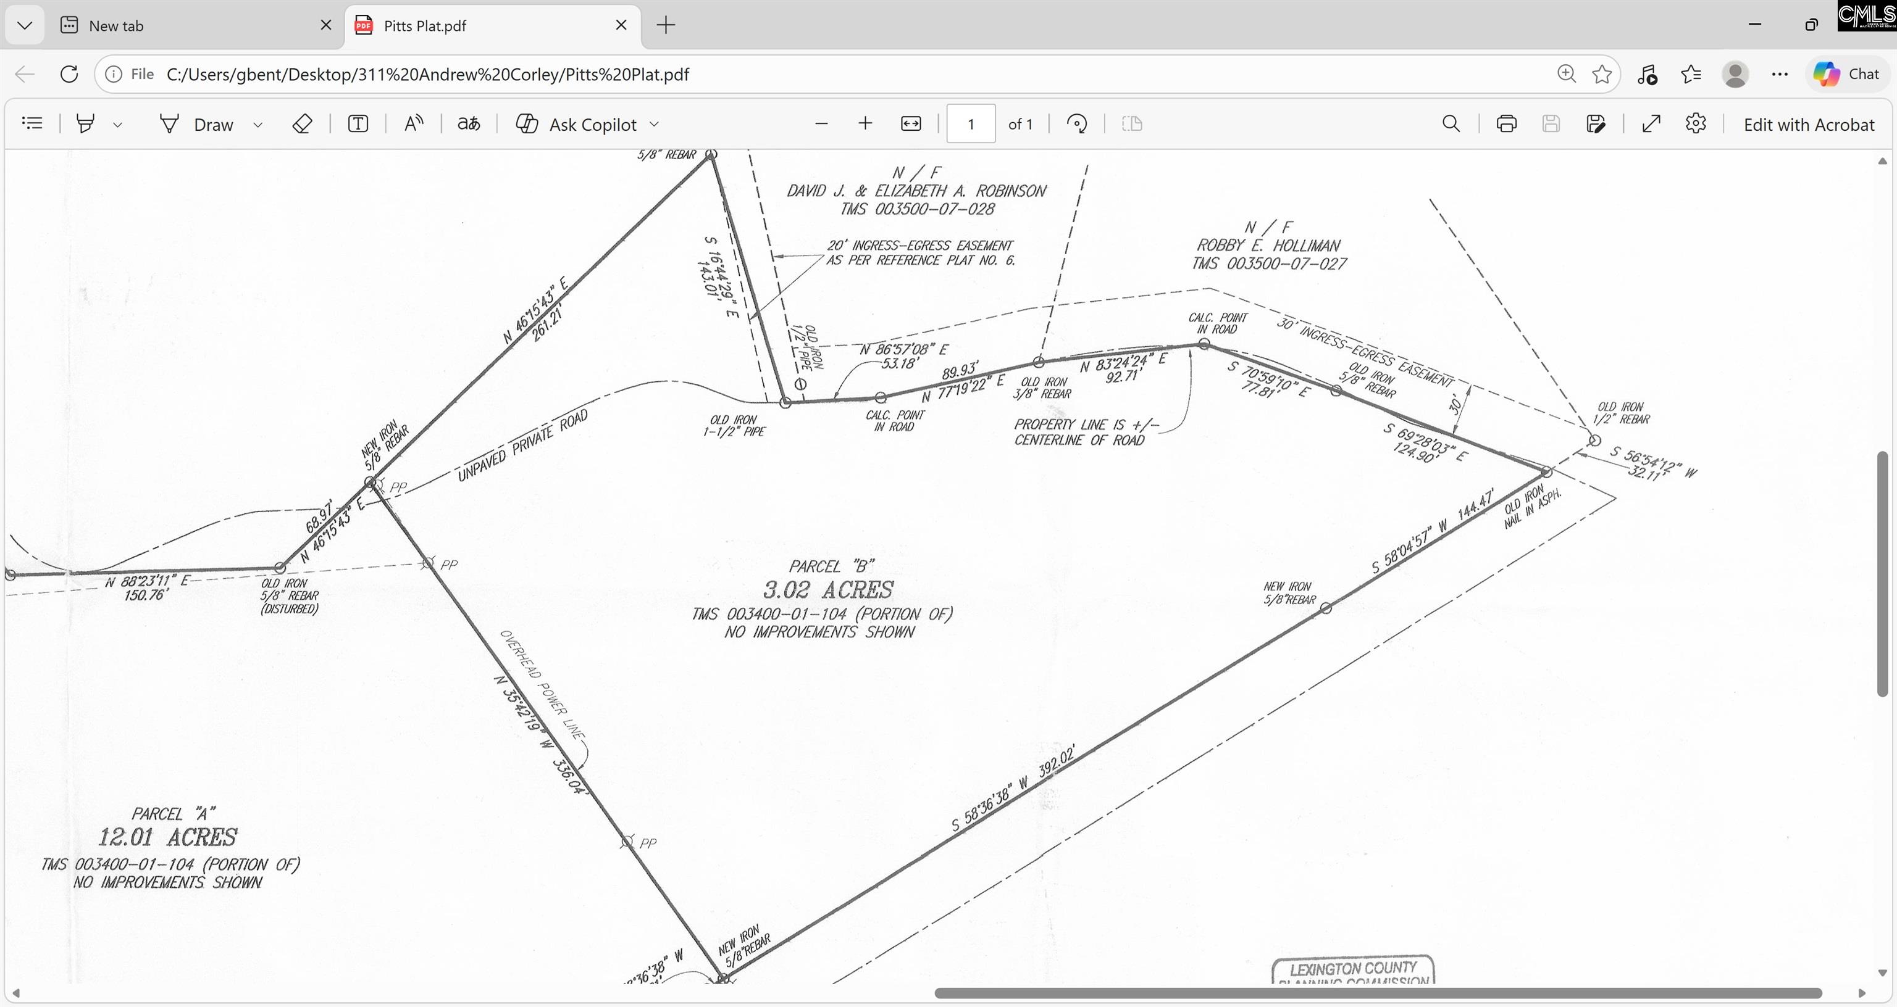Choose the Add text tool
Screen dimensions: 1897x1007
(x=358, y=123)
